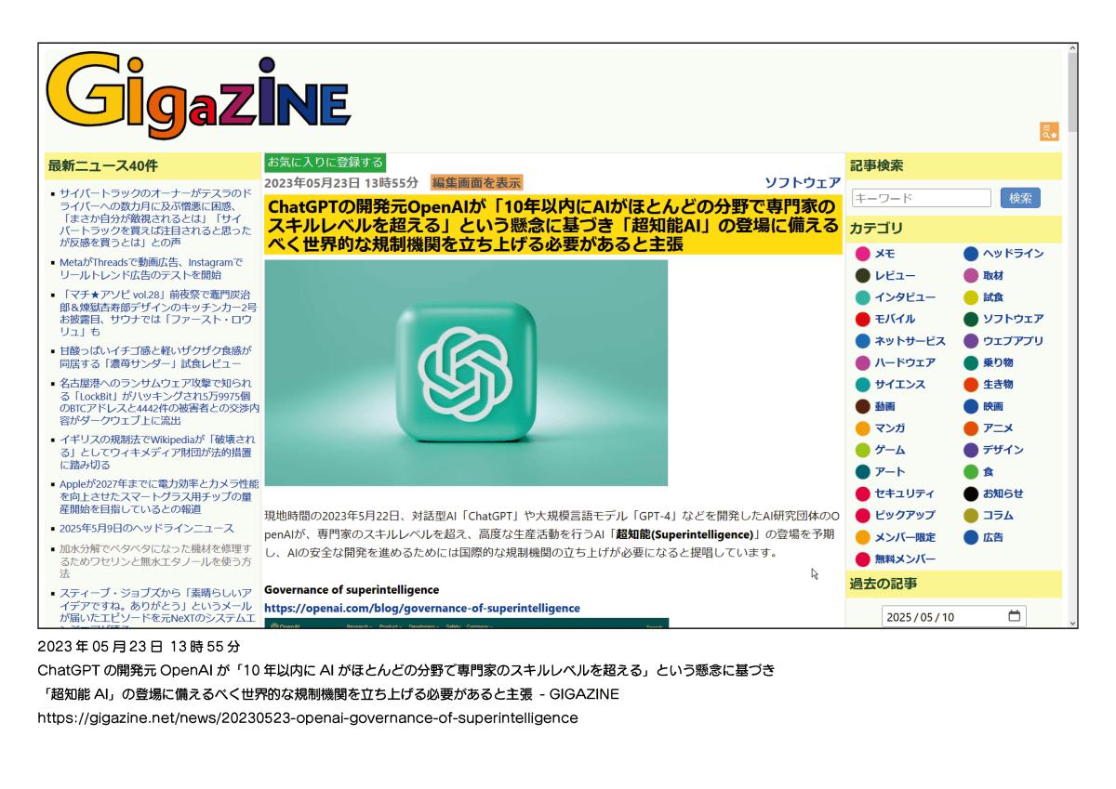Select the デザイン category link
Screen dimensions: 1116x789
1003,450
